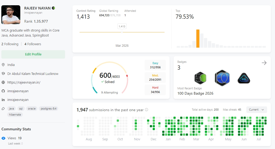The width and height of the screenshot is (275, 149).
Task: Open the LinkedIn imrajeevnayan profile link
Action: 18,100
